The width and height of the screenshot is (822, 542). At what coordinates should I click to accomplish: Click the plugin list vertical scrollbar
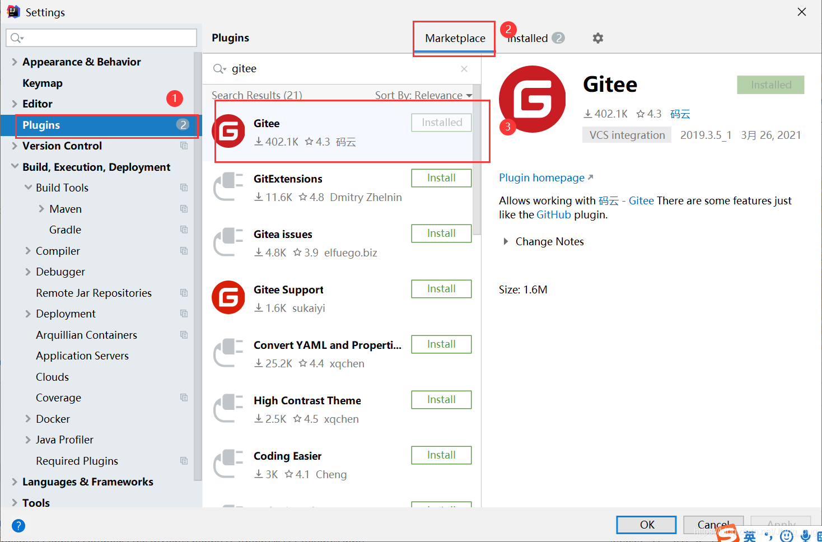click(477, 160)
